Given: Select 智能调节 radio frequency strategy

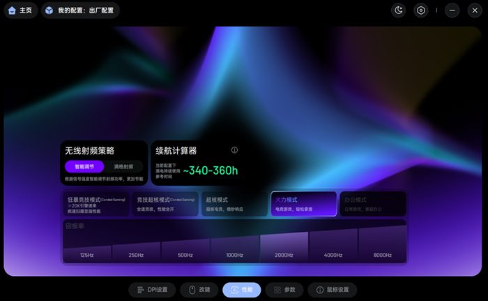Looking at the screenshot, I should click(84, 167).
